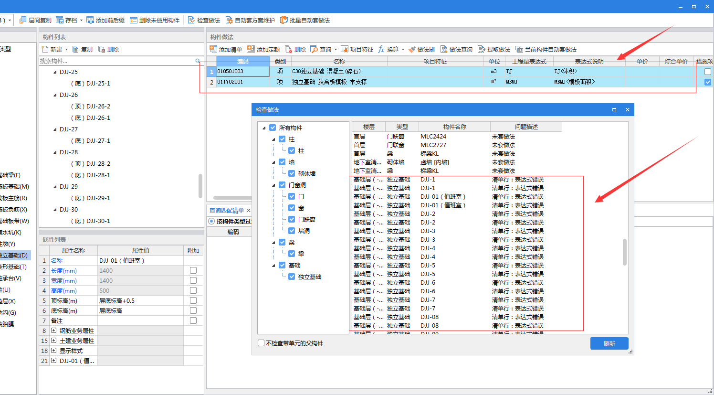Uncheck 所有构件 in the check tree
Screen dimensions: 714x395
[x=273, y=128]
